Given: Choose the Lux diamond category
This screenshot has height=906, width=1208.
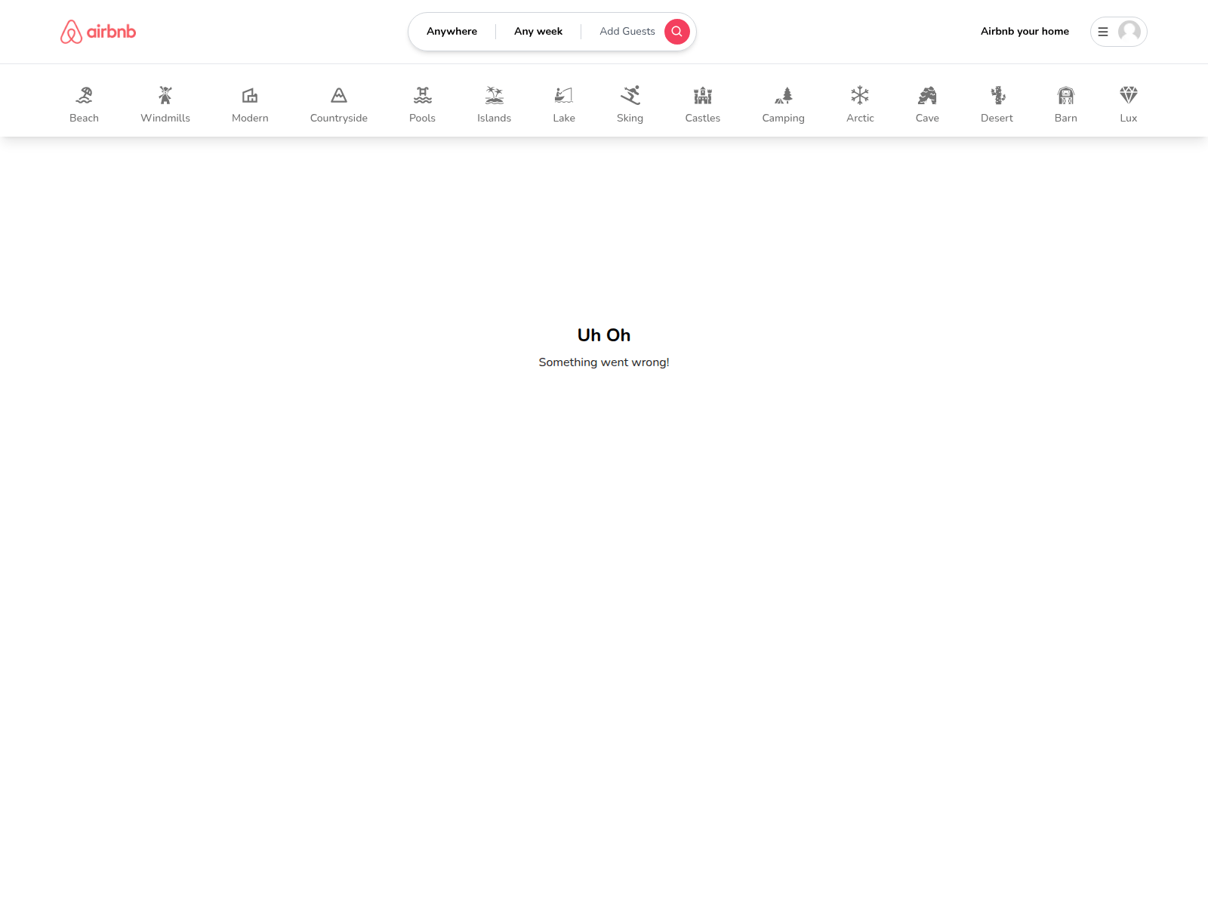Looking at the screenshot, I should (x=1128, y=97).
